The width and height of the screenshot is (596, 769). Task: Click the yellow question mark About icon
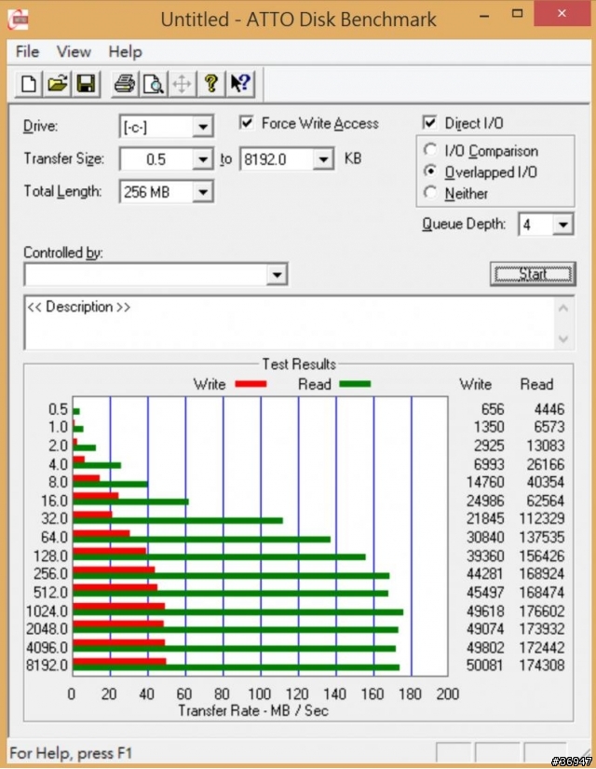[x=211, y=84]
